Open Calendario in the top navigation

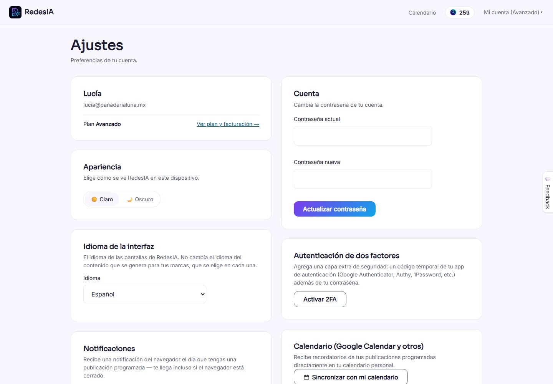click(x=422, y=13)
